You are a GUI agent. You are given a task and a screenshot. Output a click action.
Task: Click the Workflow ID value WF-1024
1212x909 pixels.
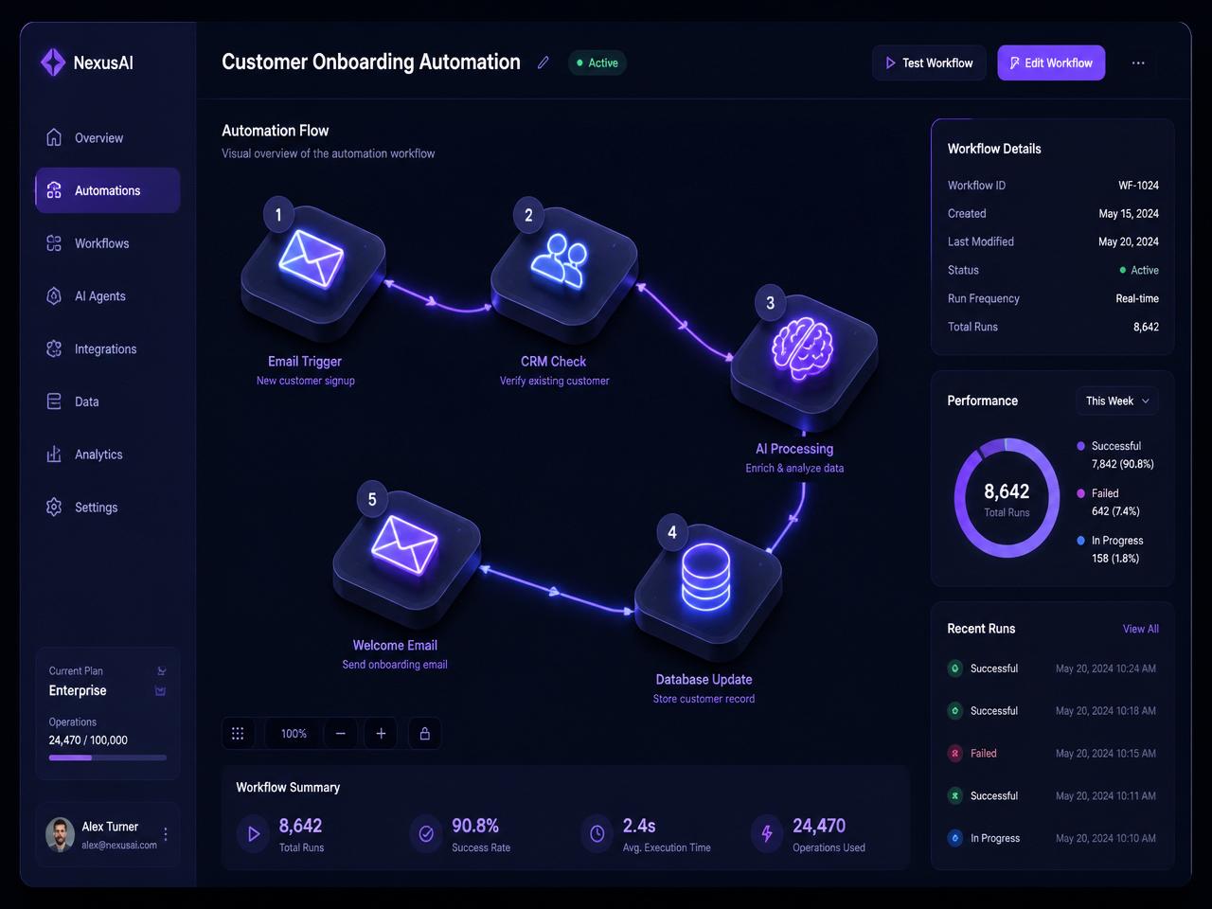coord(1138,186)
